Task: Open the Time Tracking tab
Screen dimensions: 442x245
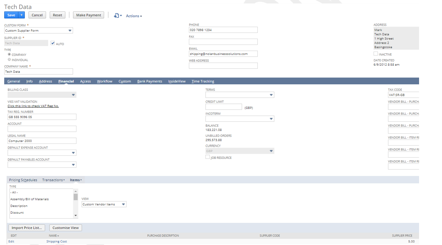Action: [x=203, y=81]
